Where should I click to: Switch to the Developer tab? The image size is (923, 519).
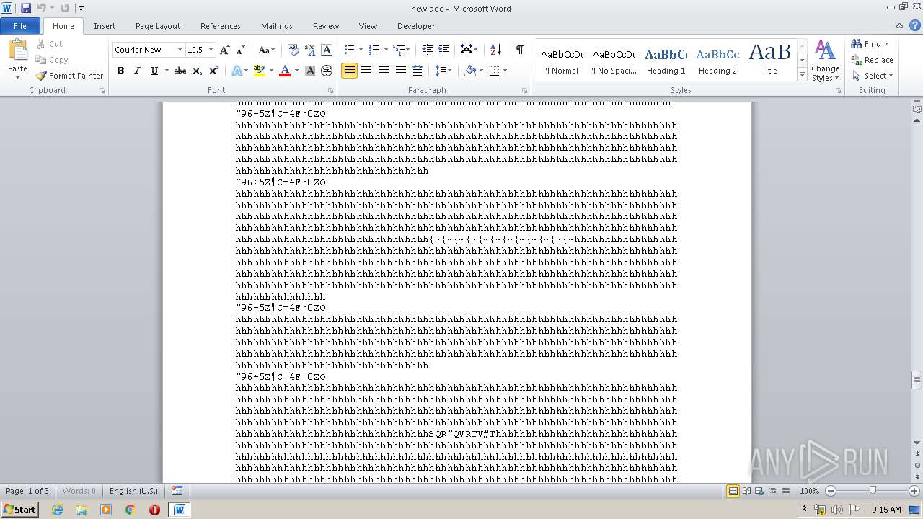416,25
